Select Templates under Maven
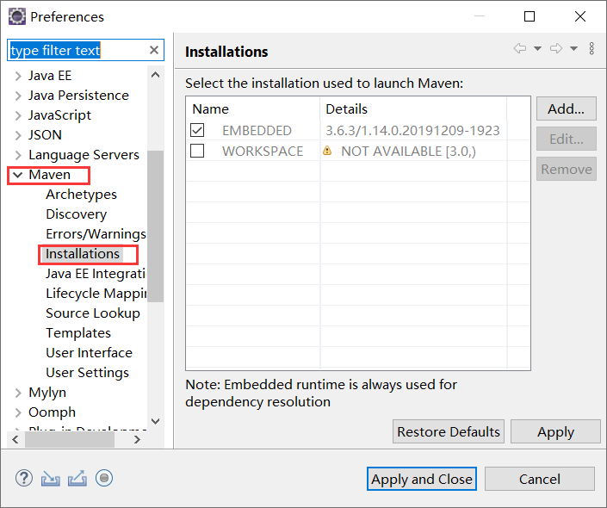 click(x=78, y=333)
